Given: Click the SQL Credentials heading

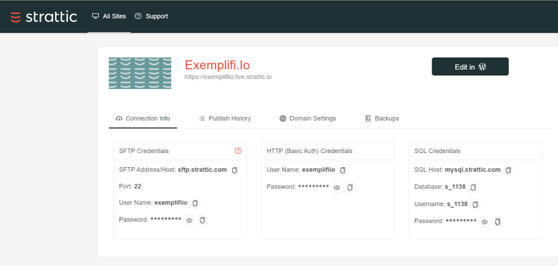Looking at the screenshot, I should click(437, 151).
